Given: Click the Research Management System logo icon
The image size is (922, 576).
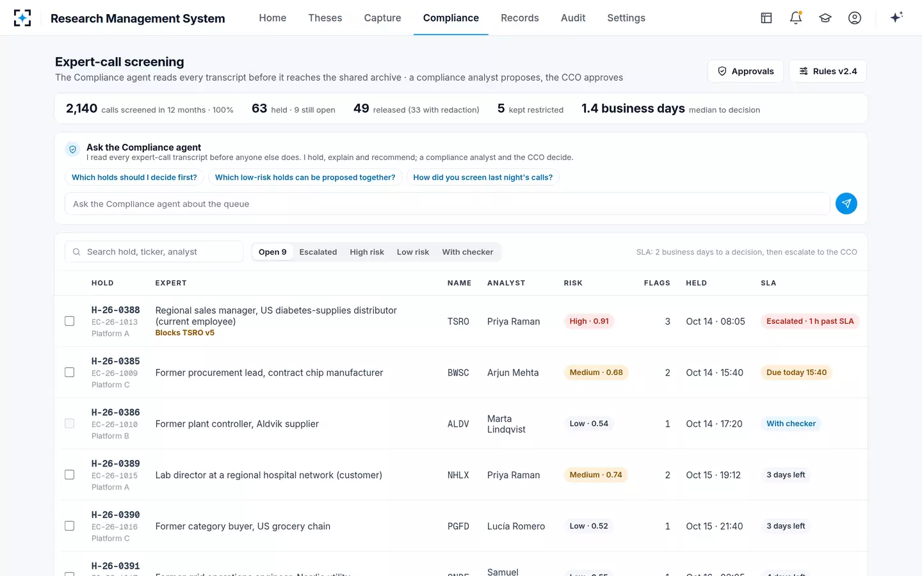Looking at the screenshot, I should click(x=22, y=18).
